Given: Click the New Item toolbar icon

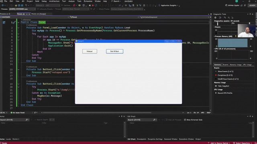Looking at the screenshot, I should tap(12, 5).
